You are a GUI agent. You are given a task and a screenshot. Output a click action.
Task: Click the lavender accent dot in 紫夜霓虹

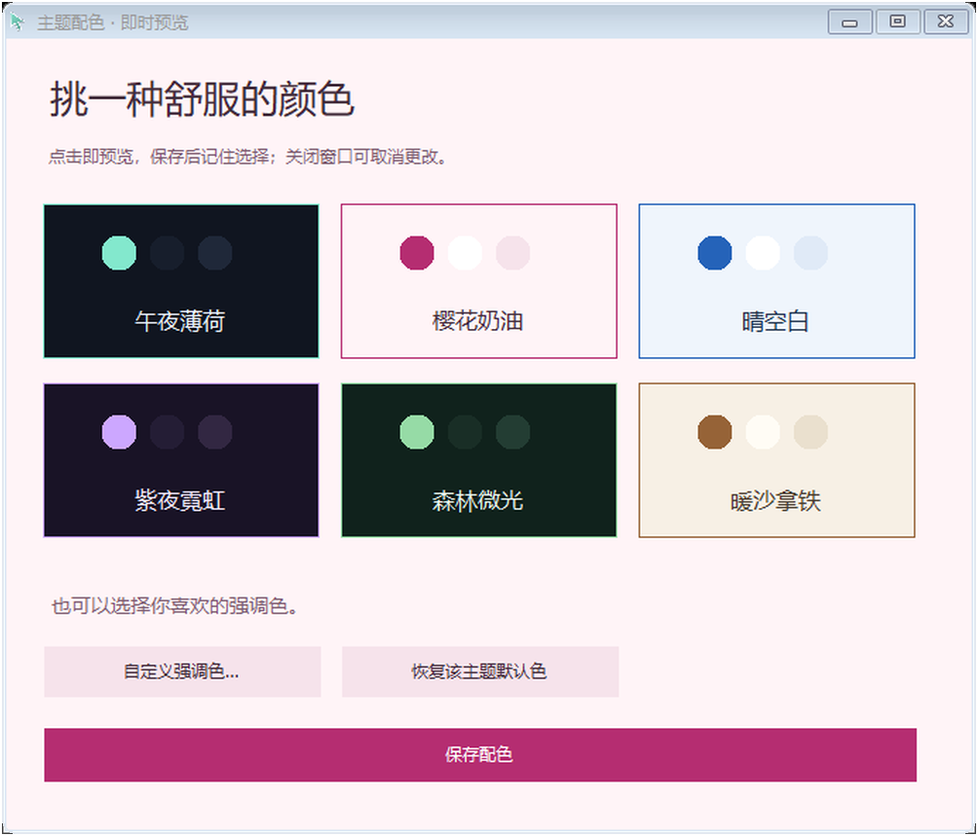[x=119, y=432]
